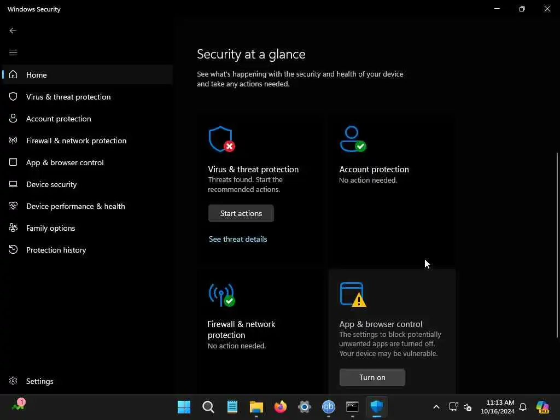This screenshot has width=560, height=420.
Task: Open the notification bell in the taskbar
Action: [x=523, y=407]
